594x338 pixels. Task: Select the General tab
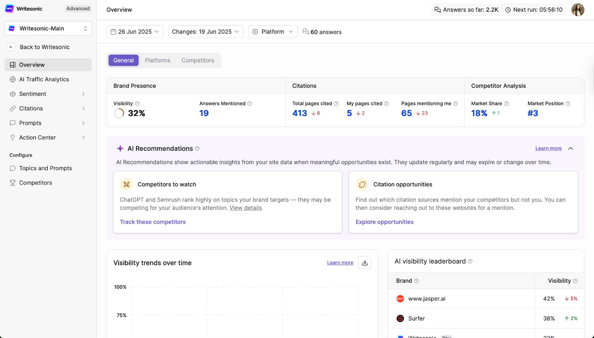123,60
